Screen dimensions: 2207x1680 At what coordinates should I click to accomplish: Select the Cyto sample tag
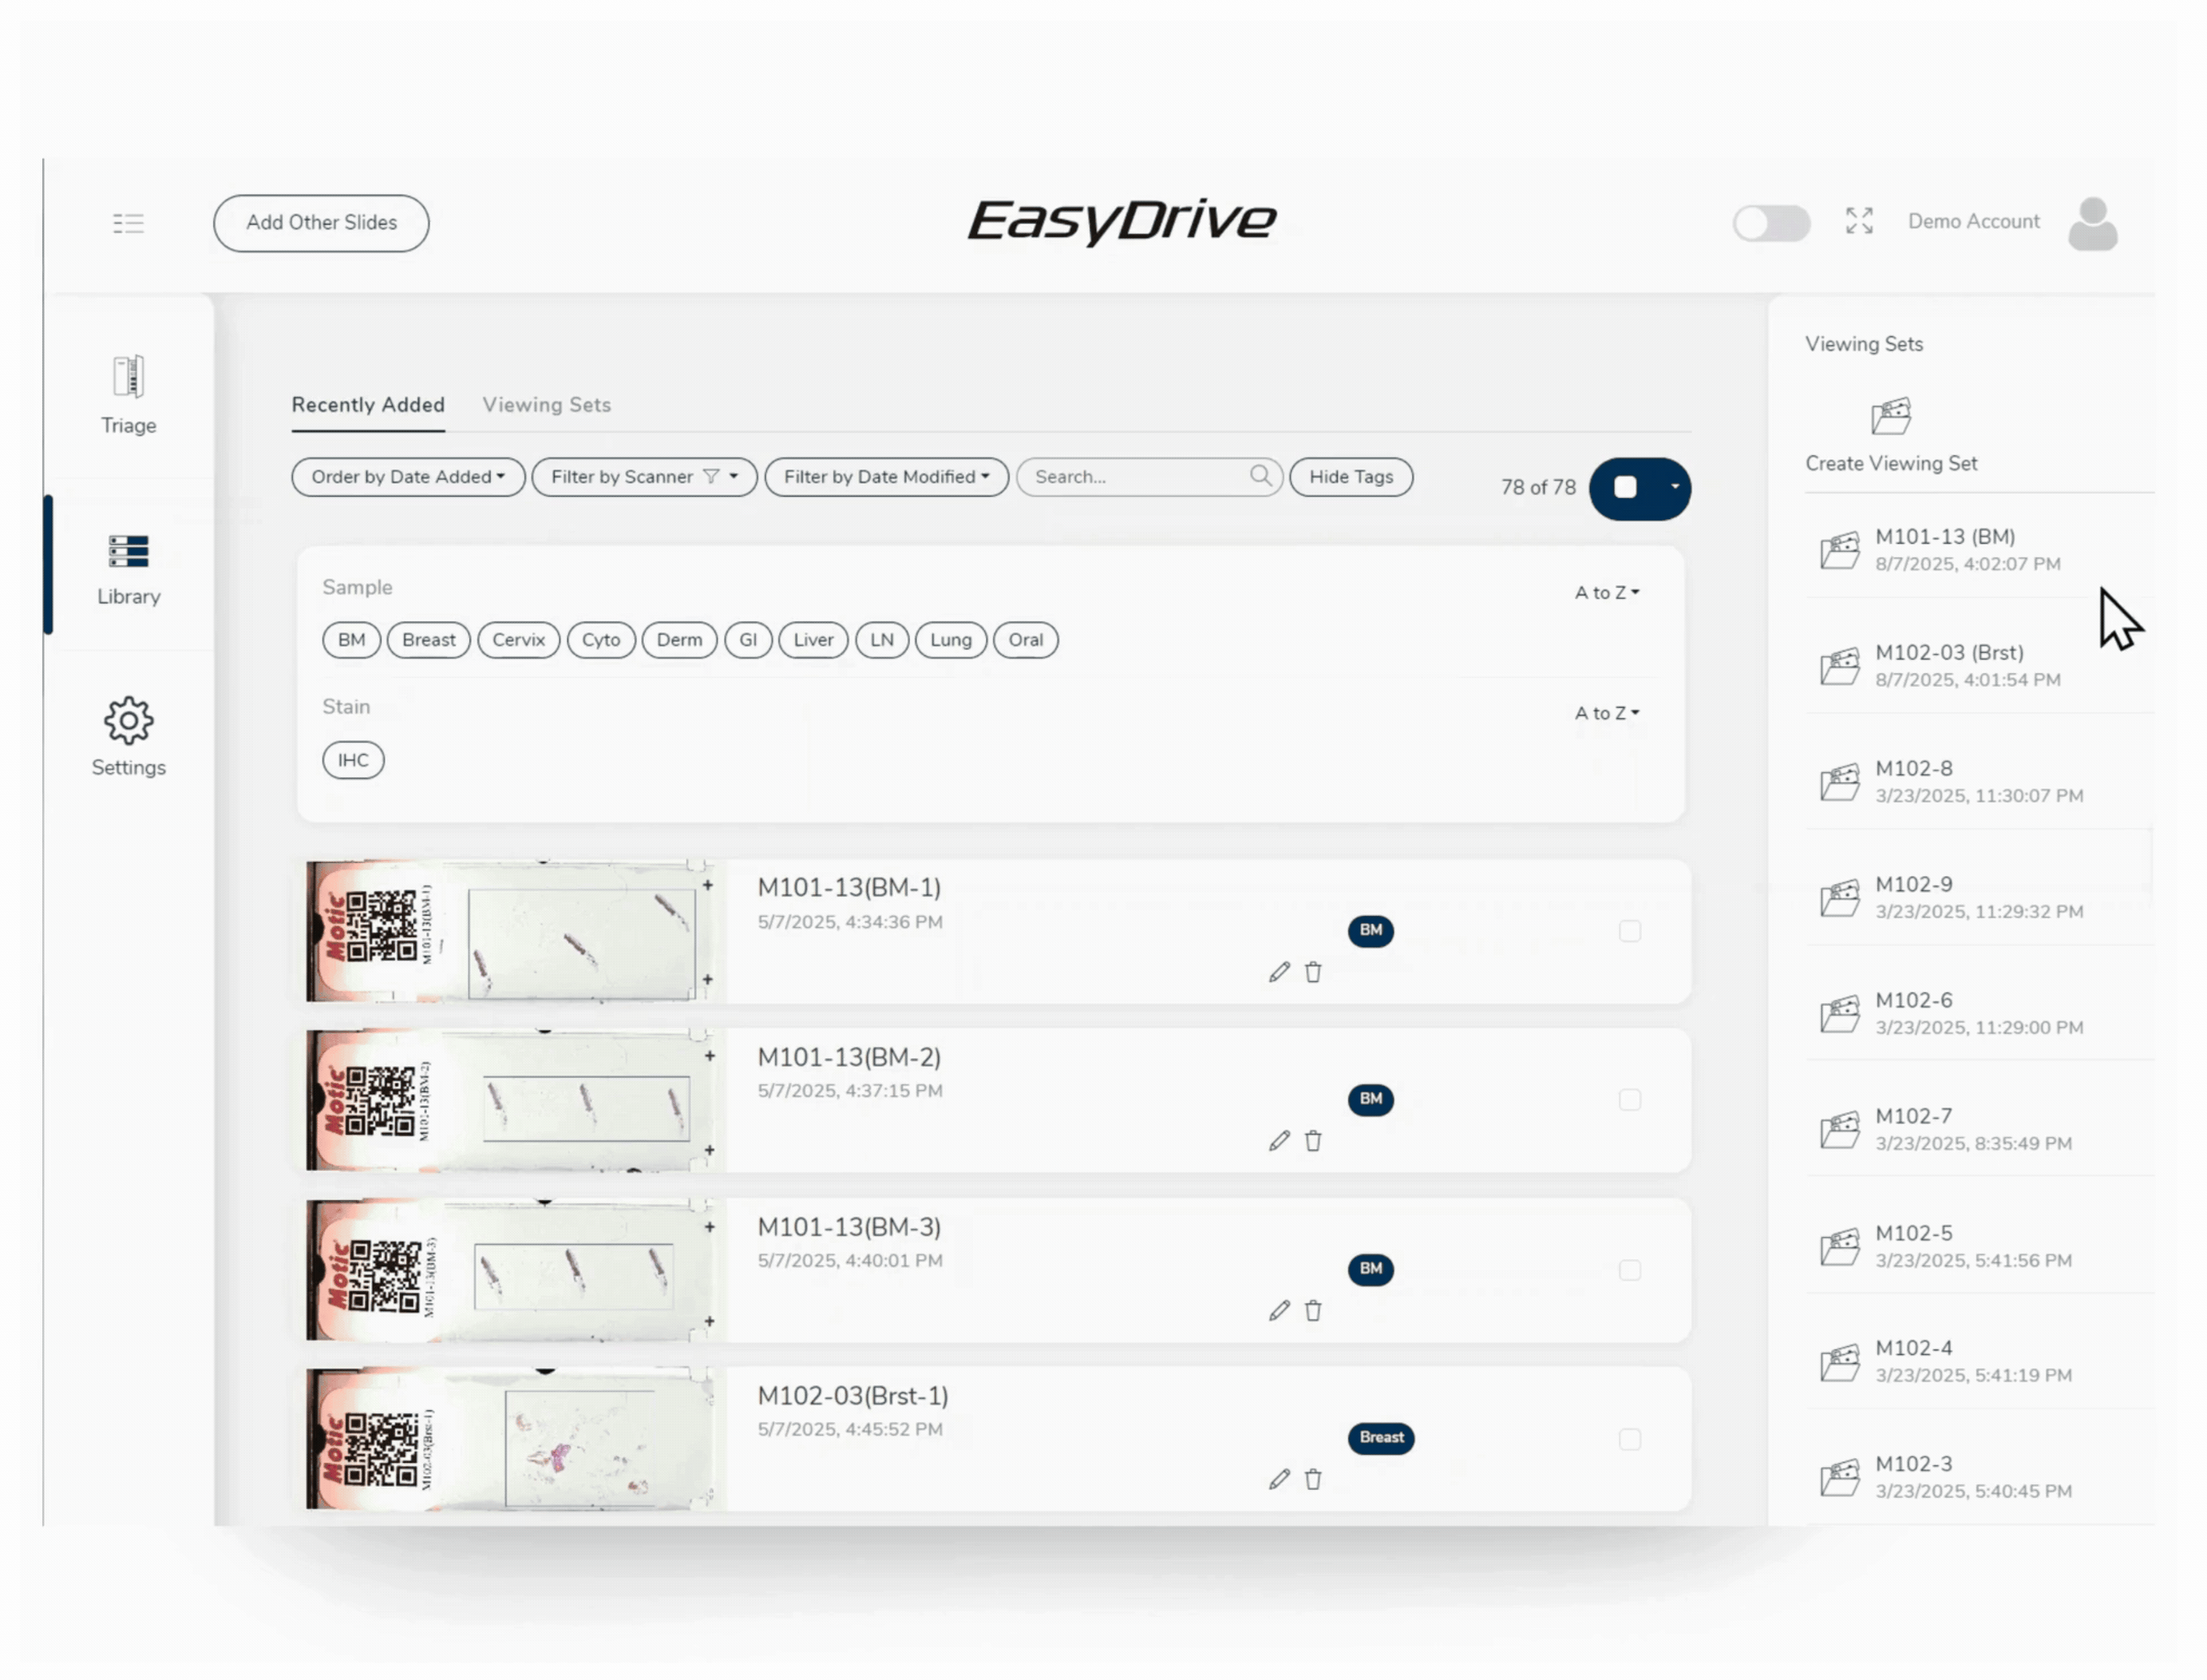(600, 640)
